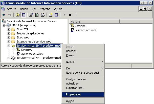Screen dimensions: 154x104
Task: Click the Nombre column header
Action: [95, 22]
